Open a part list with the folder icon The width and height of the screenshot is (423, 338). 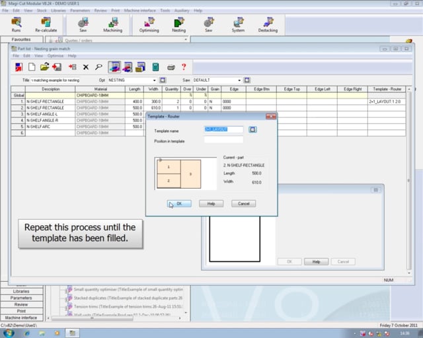(x=44, y=67)
